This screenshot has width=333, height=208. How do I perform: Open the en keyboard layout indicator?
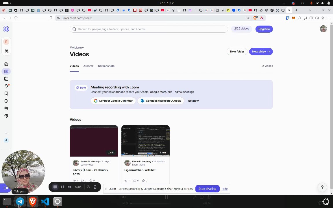coord(302,3)
